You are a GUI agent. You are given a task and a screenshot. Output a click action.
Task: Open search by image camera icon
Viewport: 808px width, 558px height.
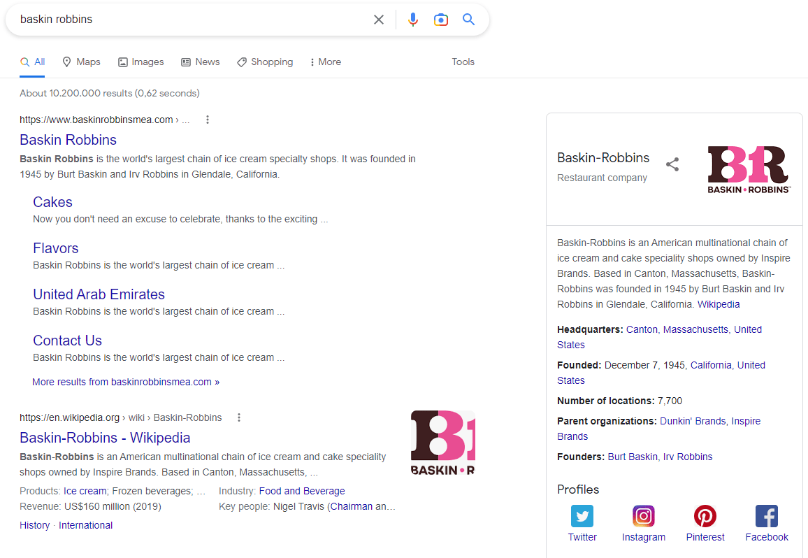pos(440,20)
